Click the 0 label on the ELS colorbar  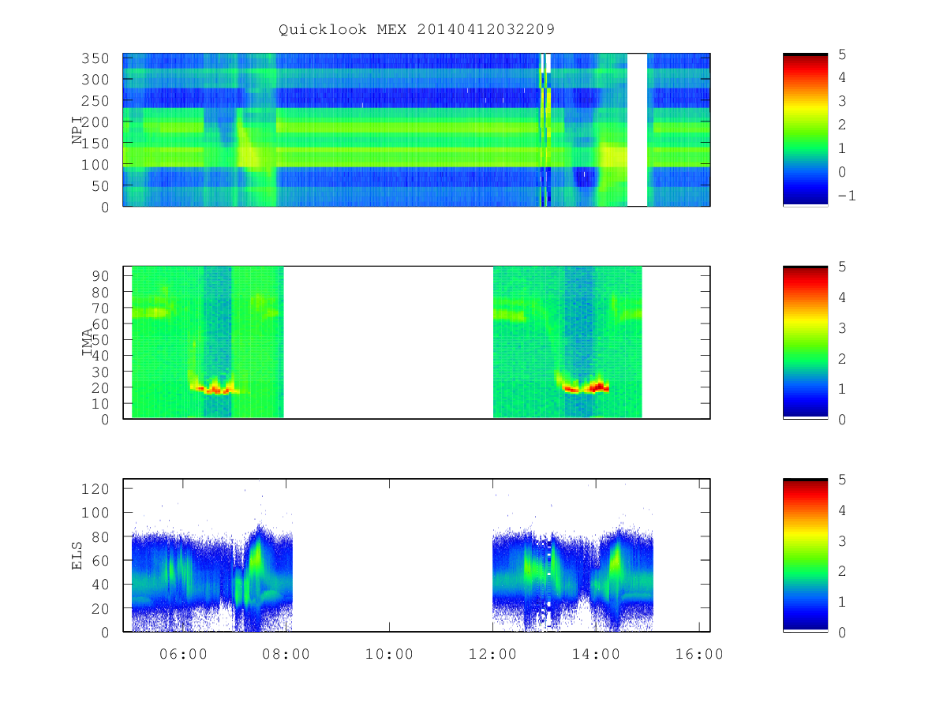[841, 632]
